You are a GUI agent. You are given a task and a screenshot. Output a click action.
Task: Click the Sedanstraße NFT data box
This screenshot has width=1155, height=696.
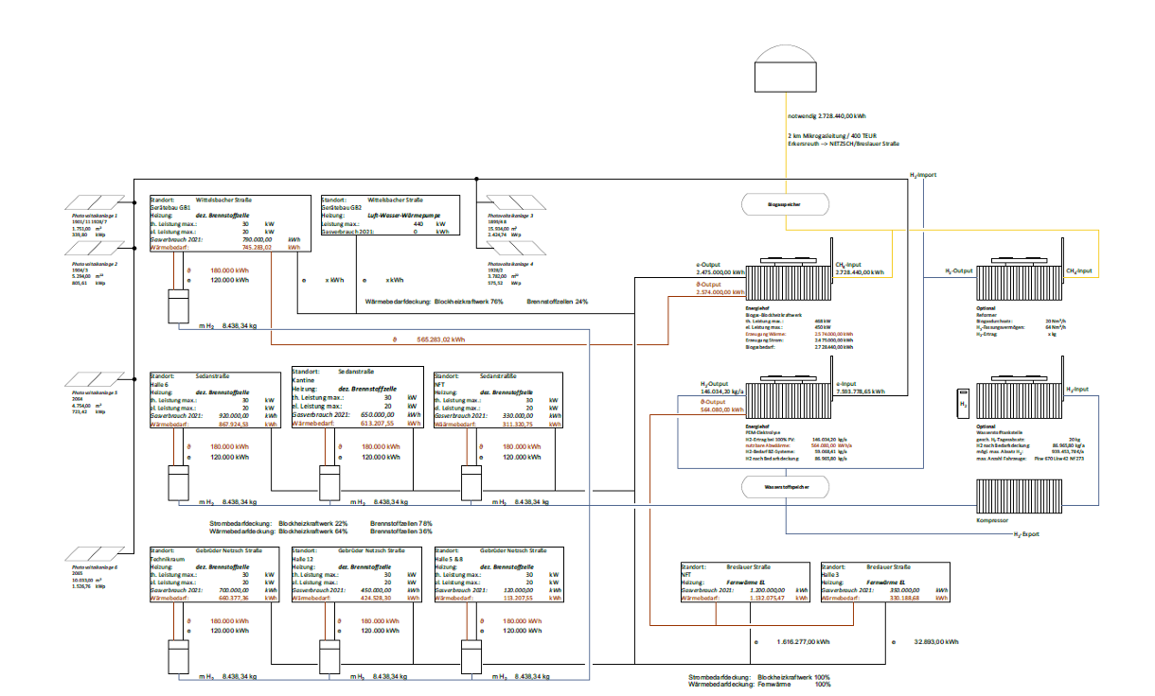pos(498,401)
